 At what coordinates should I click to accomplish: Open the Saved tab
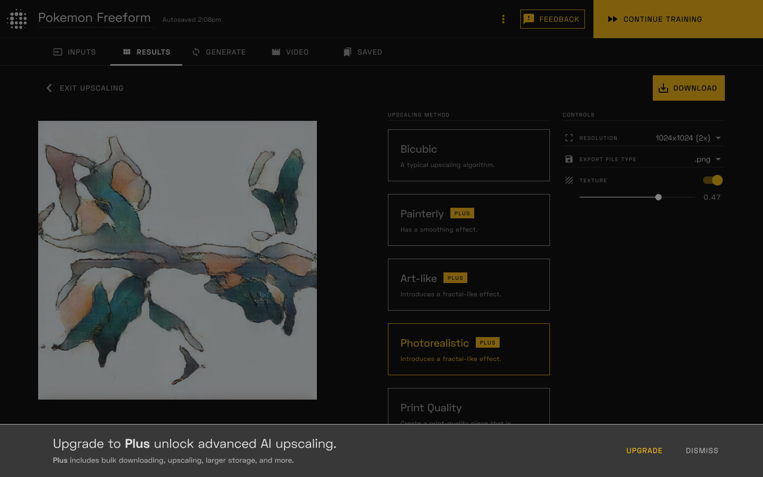(363, 52)
